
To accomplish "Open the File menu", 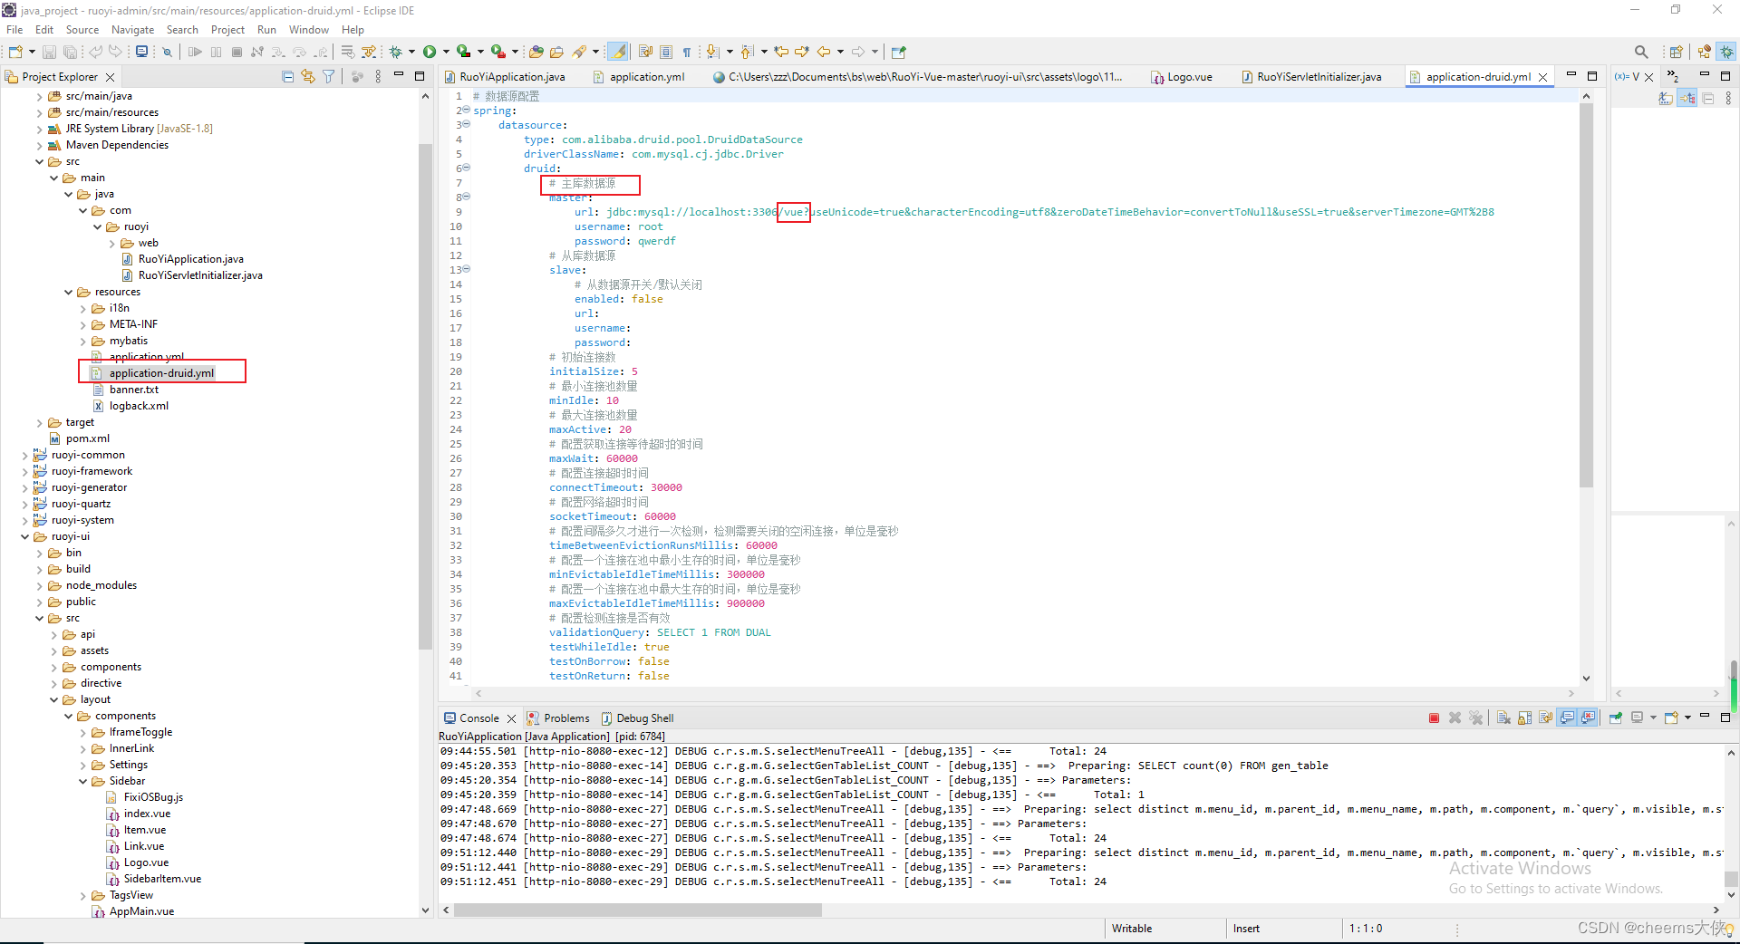I will (14, 30).
